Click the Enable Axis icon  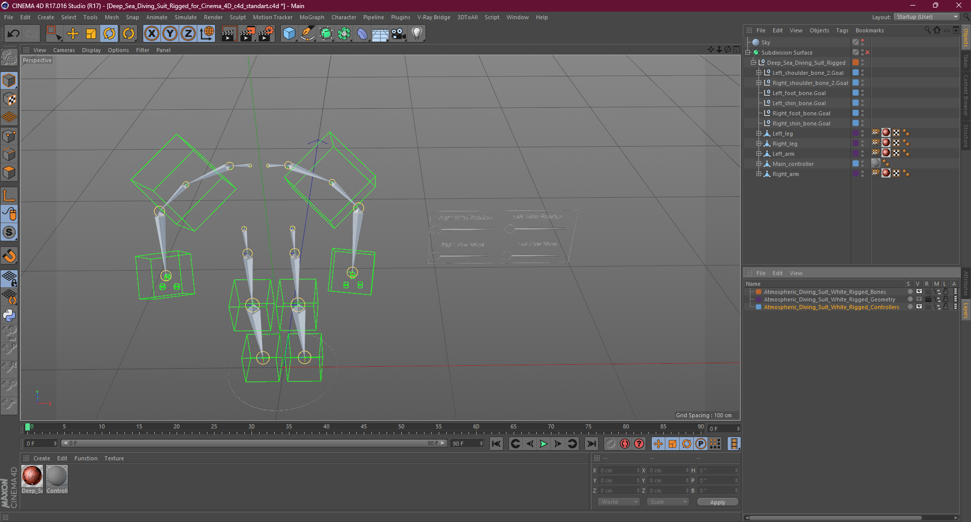(x=10, y=196)
